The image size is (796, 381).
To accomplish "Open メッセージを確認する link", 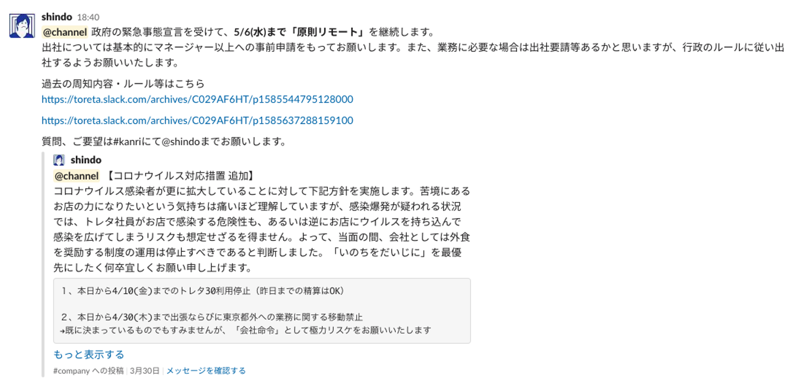I will (206, 371).
